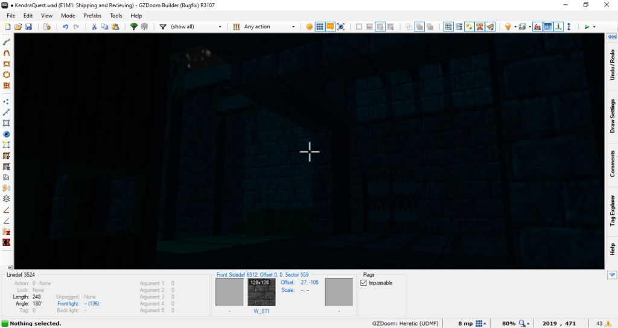
Task: Click the sun brightness icon in the toolbar
Action: coord(309,27)
